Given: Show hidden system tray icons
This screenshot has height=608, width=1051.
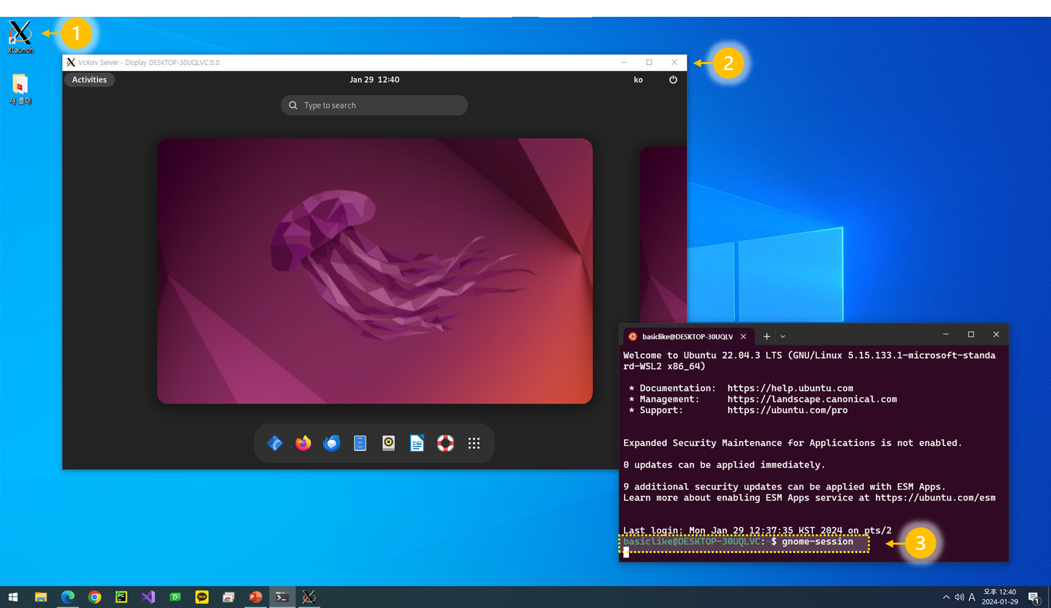Looking at the screenshot, I should pyautogui.click(x=946, y=597).
